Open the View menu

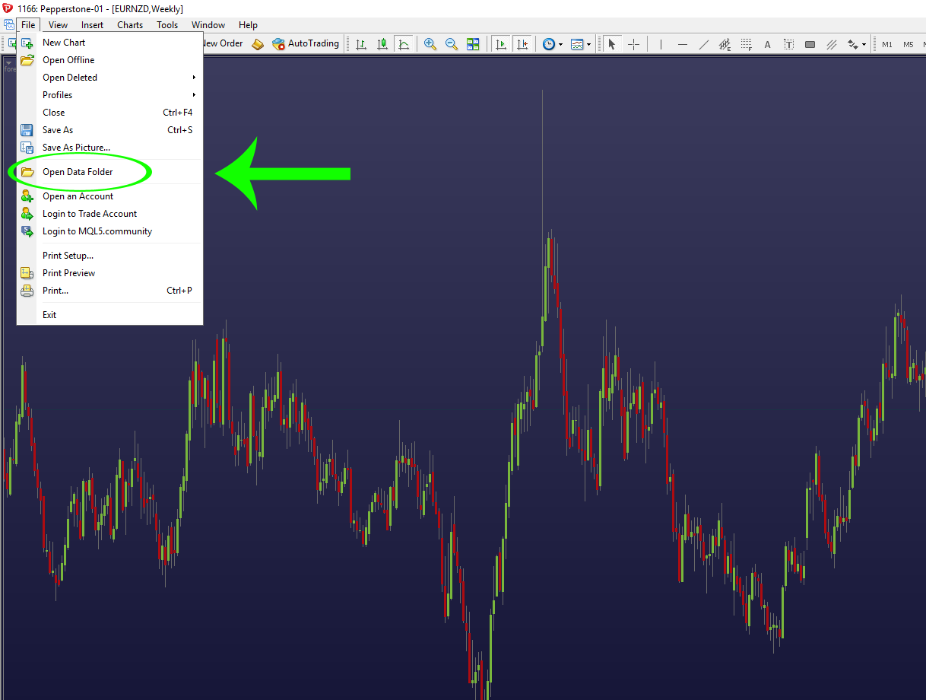click(x=58, y=25)
